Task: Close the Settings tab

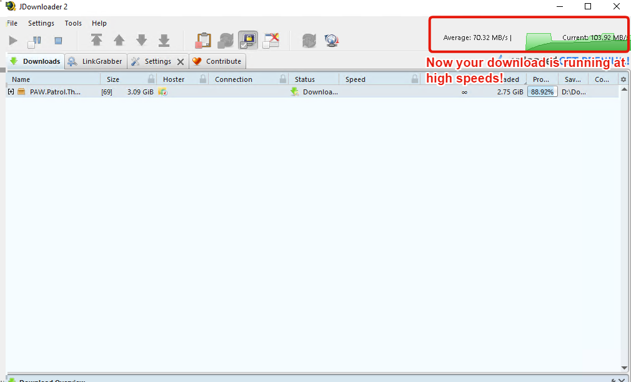Action: coord(181,62)
